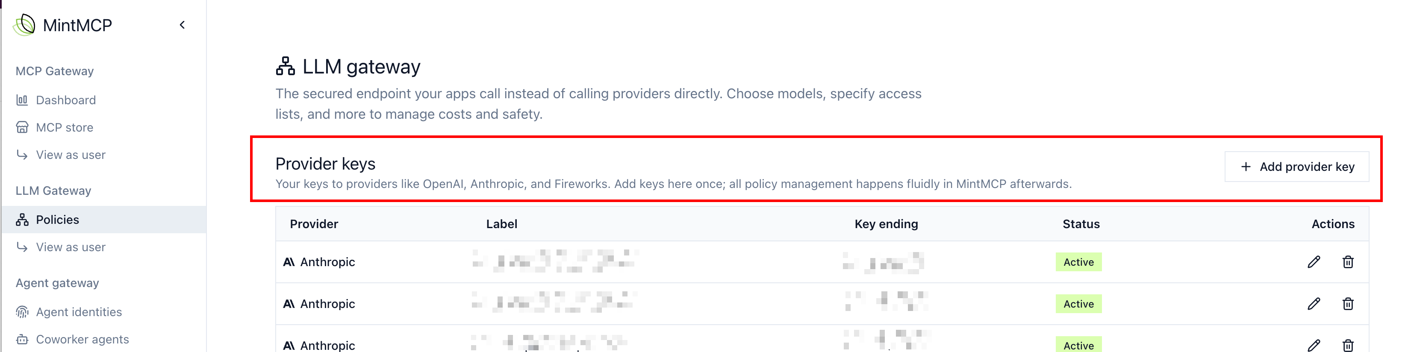
Task: Click the LLM gateway heading icon
Action: pyautogui.click(x=285, y=66)
